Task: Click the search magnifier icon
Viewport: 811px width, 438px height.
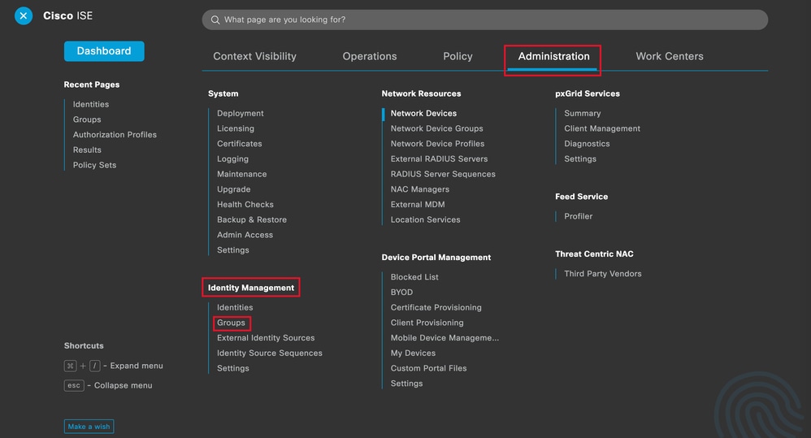Action: 215,20
